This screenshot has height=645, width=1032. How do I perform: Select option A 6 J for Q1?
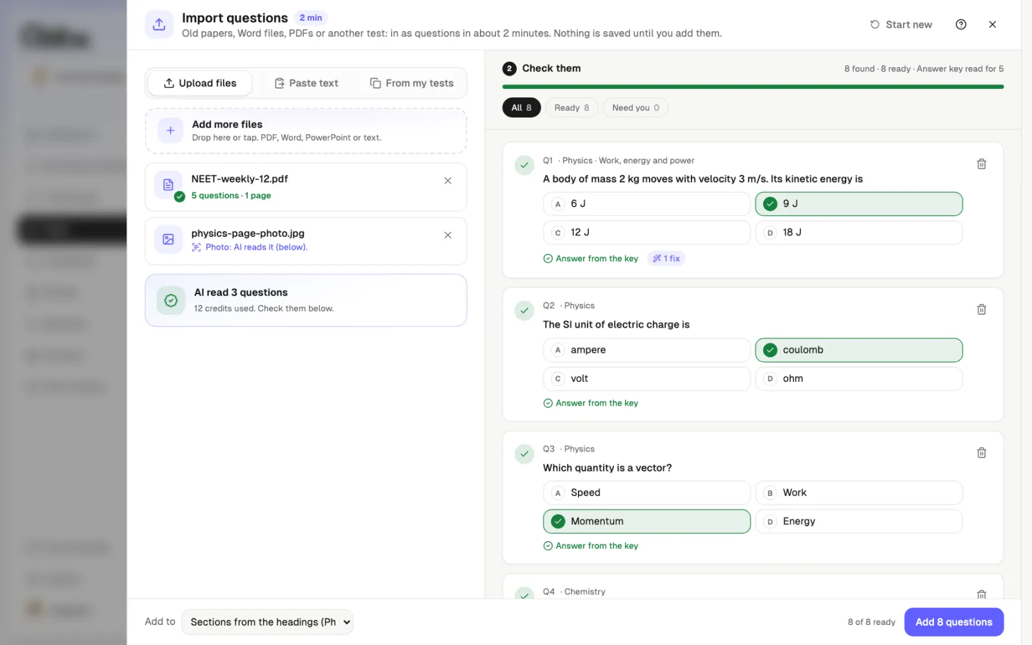tap(646, 204)
